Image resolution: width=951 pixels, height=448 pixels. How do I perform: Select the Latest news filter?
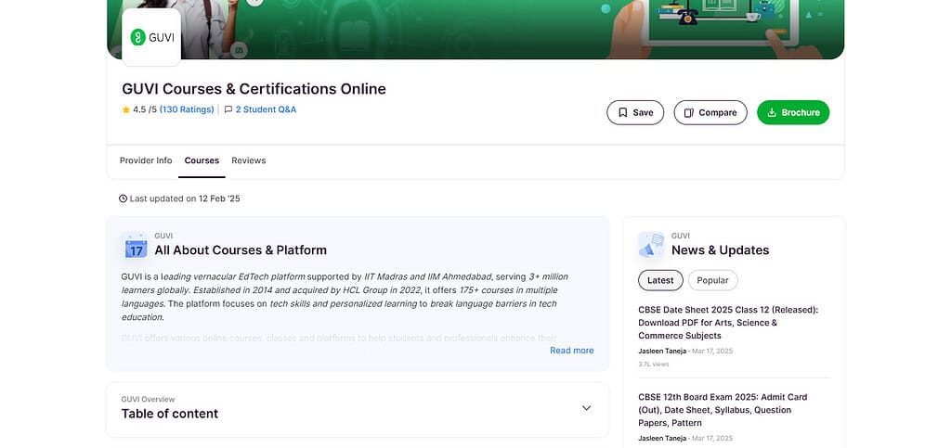(x=660, y=280)
